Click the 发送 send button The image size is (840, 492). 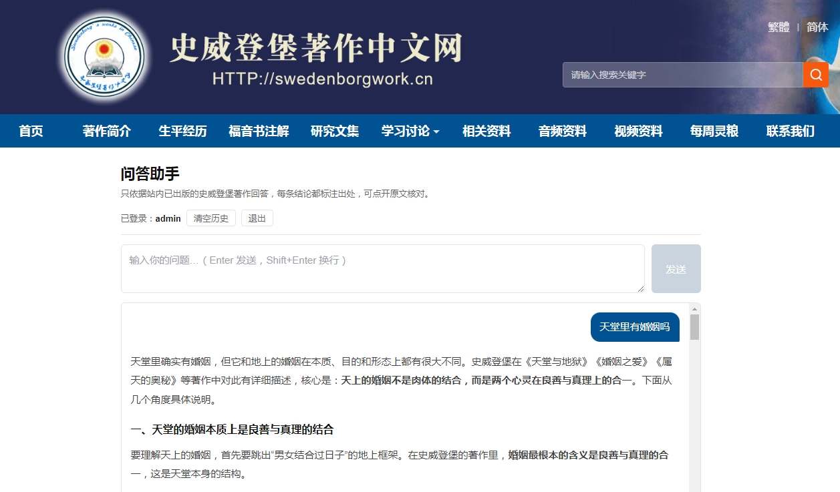(676, 268)
